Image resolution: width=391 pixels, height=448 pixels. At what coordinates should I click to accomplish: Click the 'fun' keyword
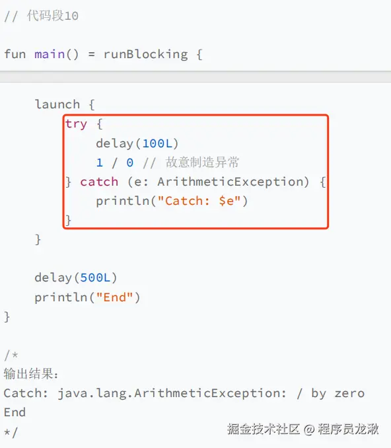coord(15,54)
